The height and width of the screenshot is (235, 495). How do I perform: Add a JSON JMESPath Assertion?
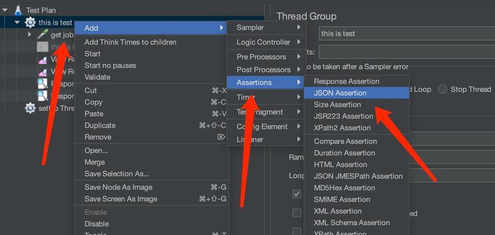357,176
